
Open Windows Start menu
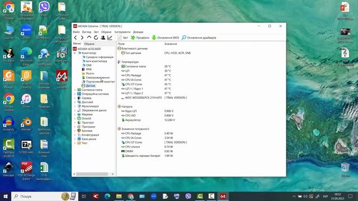6,196
